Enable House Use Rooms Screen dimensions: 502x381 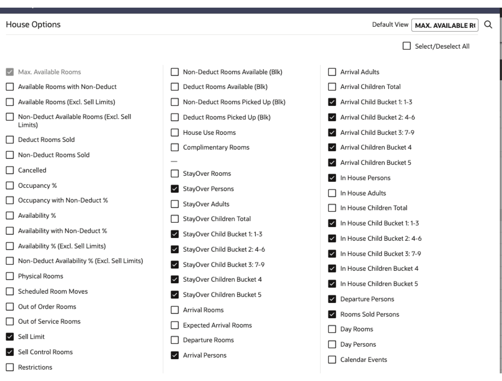point(175,133)
